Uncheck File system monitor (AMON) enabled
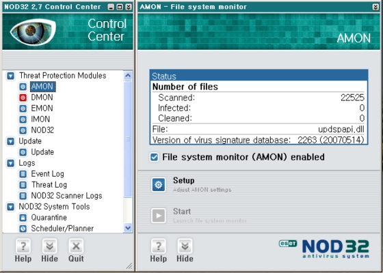Screen dimensions: 383x273 click(x=154, y=157)
